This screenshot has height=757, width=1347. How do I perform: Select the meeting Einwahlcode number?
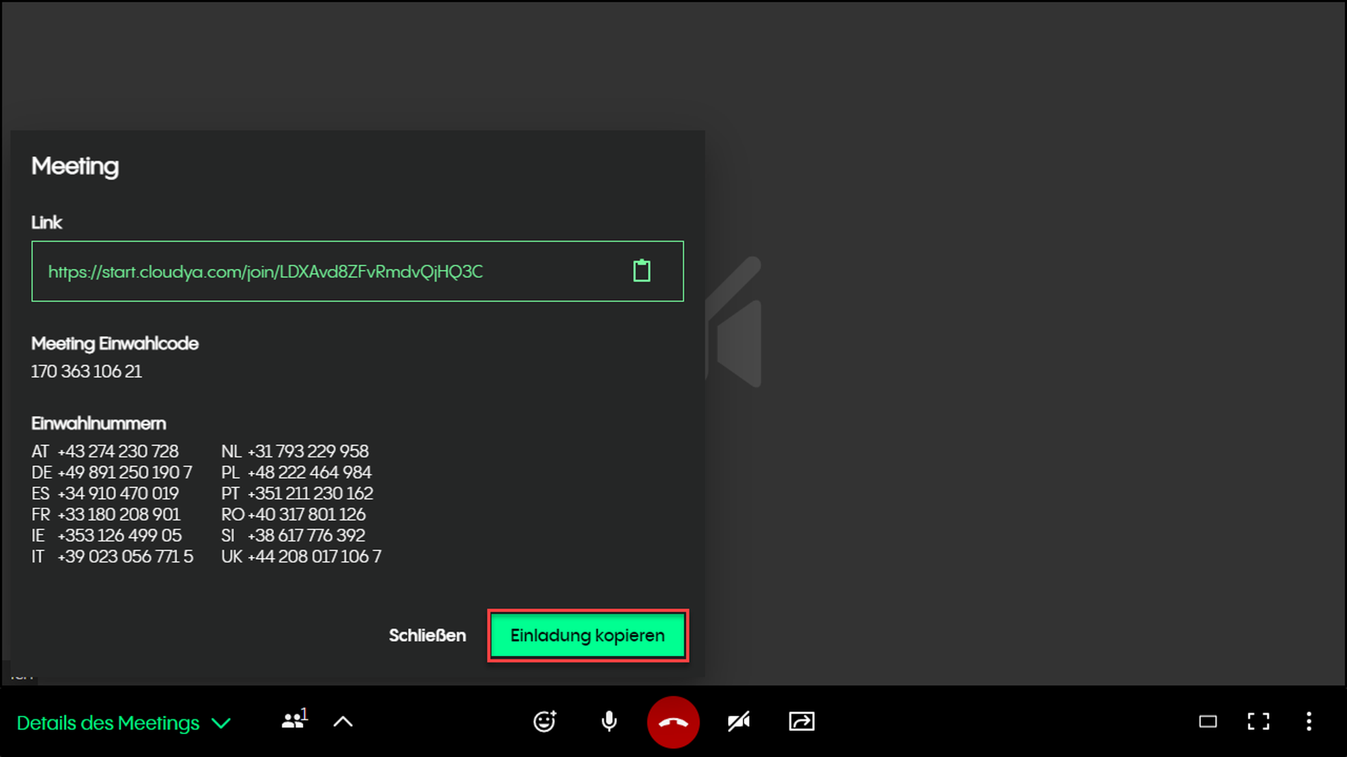click(86, 371)
